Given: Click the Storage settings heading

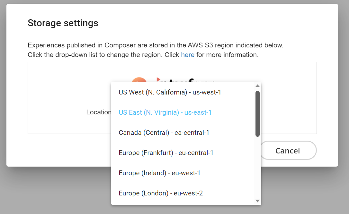Looking at the screenshot, I should (x=63, y=23).
